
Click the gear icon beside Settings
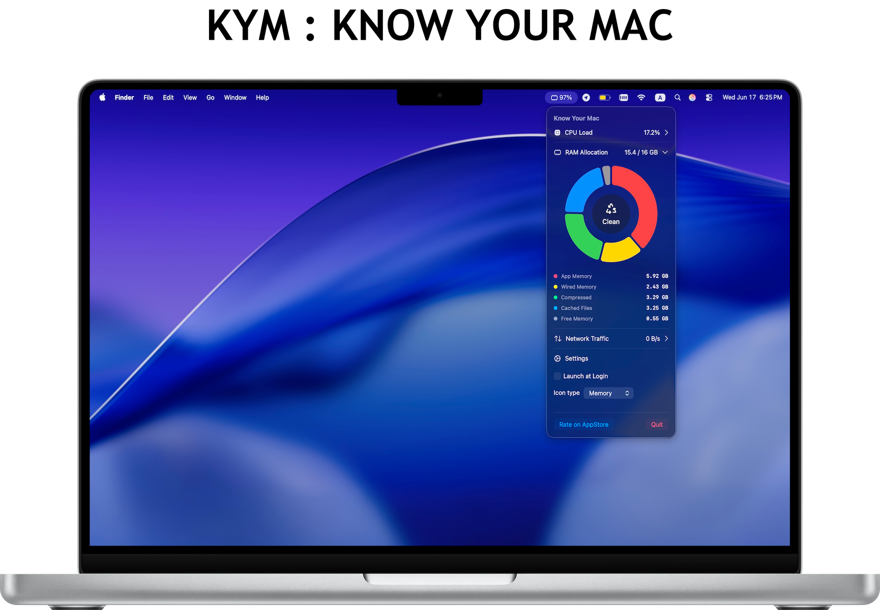[x=558, y=358]
